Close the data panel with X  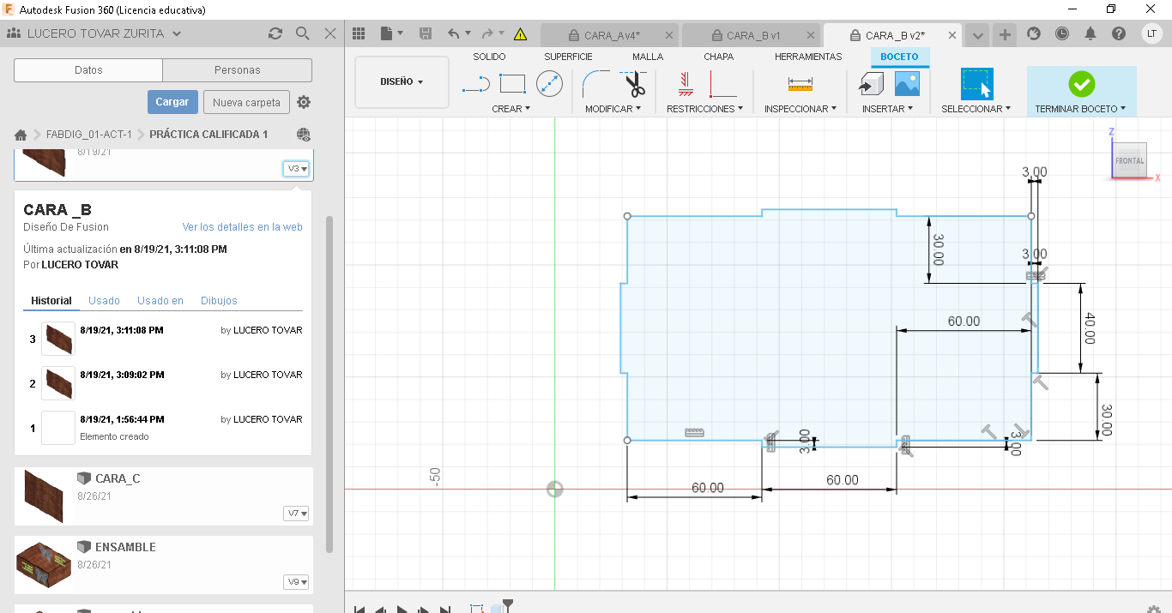(330, 34)
